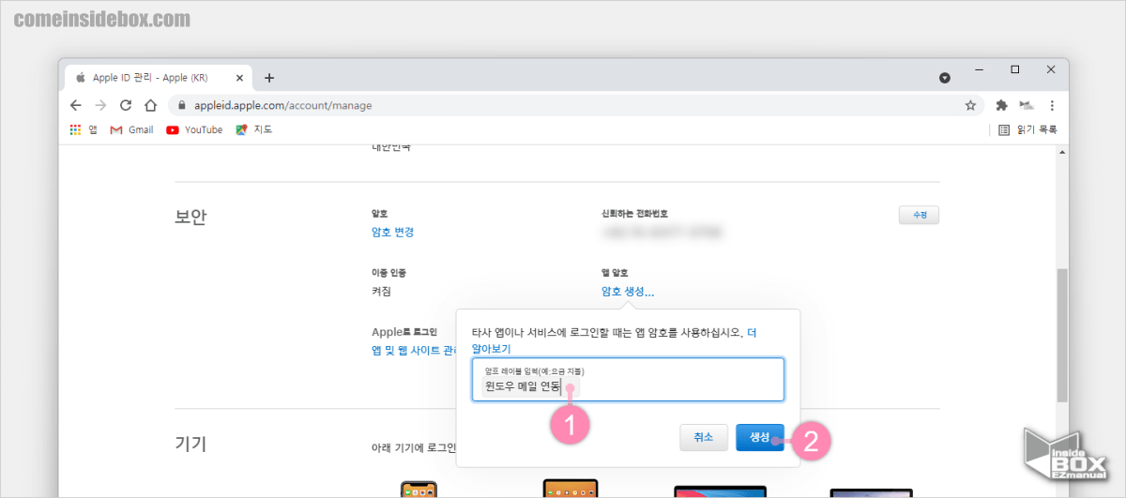The image size is (1126, 498).
Task: Select the iPad device thumbnail
Action: [571, 490]
